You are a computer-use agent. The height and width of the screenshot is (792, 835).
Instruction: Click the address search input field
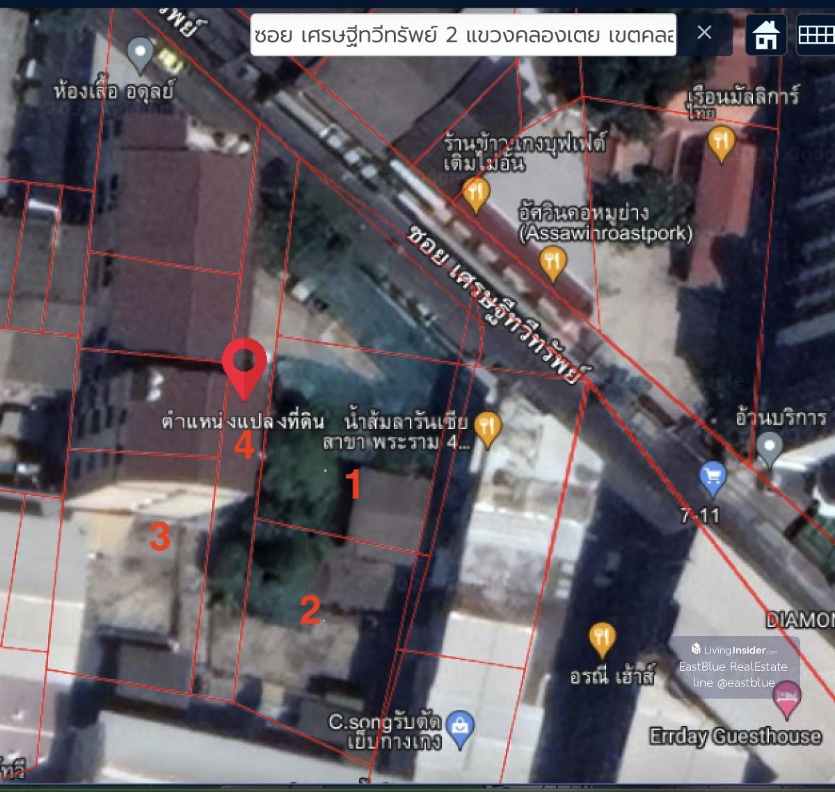click(x=463, y=34)
